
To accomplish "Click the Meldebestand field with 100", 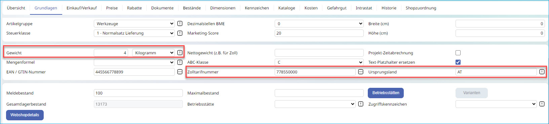I will click(138, 93).
